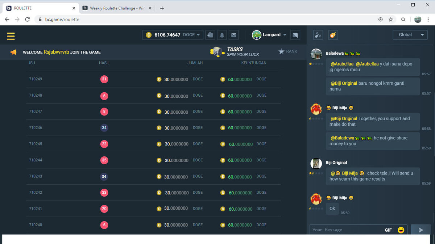Click the rain drops icon
Screen dimensions: 435x244
(318, 35)
